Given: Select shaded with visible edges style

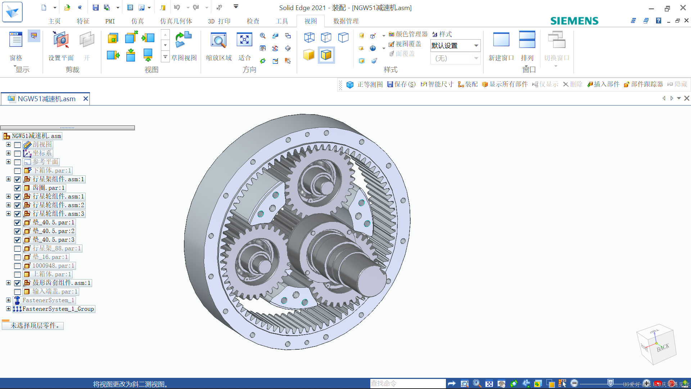Looking at the screenshot, I should [326, 55].
